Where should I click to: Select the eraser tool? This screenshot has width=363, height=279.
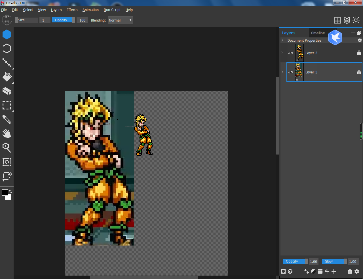click(x=7, y=91)
